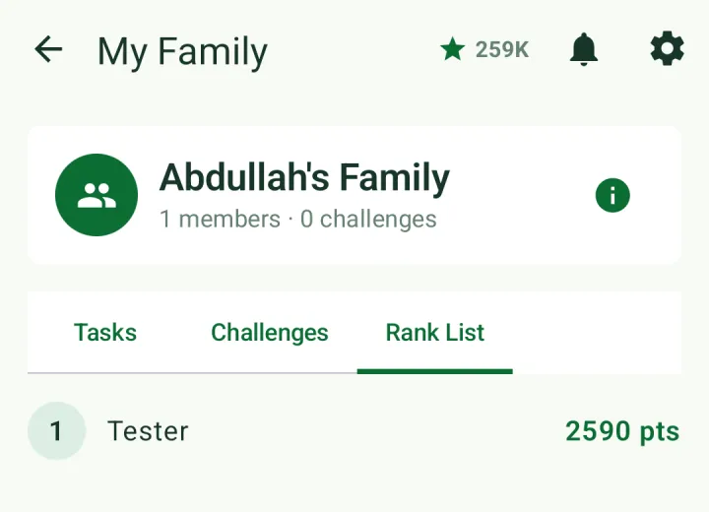The image size is (709, 512).
Task: Tap the 2590 pts score
Action: [622, 431]
